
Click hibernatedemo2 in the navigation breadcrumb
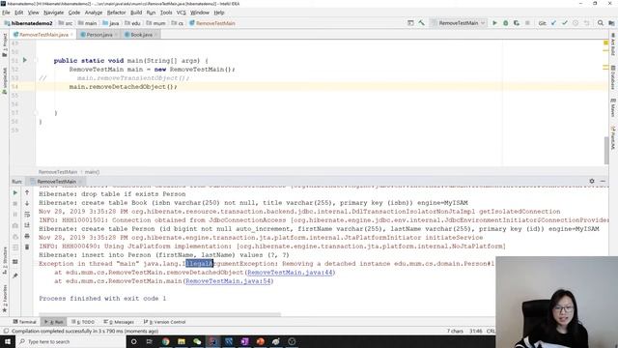pos(28,23)
